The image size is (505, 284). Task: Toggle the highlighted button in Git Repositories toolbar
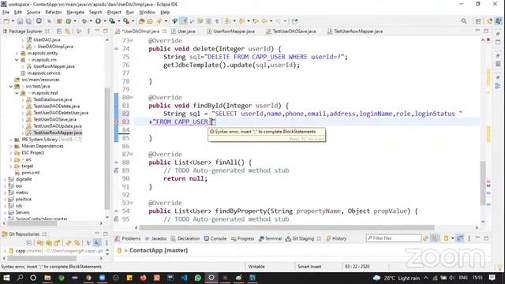(97, 243)
